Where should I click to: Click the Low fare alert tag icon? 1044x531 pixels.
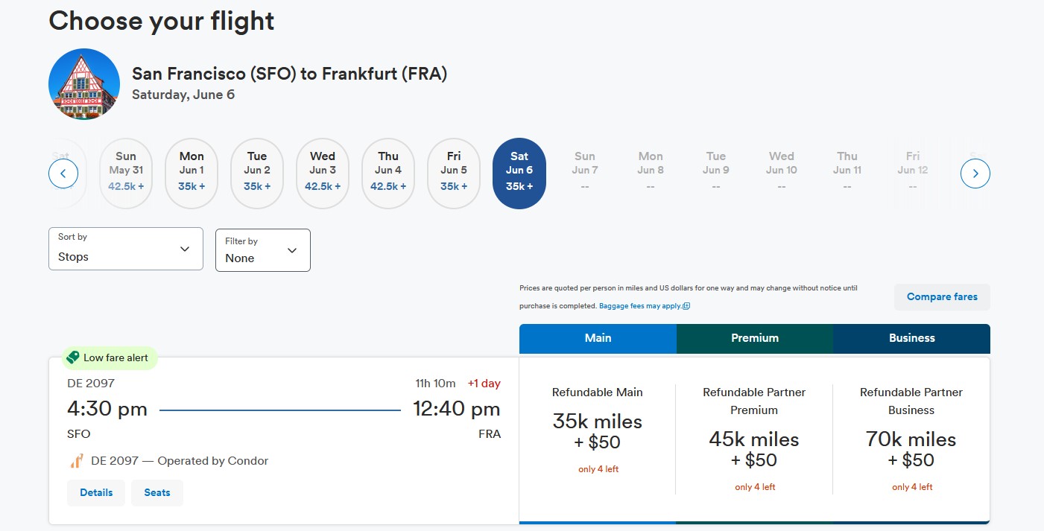pyautogui.click(x=73, y=357)
